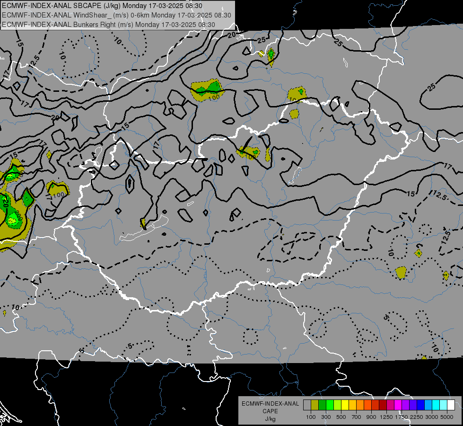Click the legend's 700 tick label
Viewport: 463px width, 426px height.
click(357, 417)
